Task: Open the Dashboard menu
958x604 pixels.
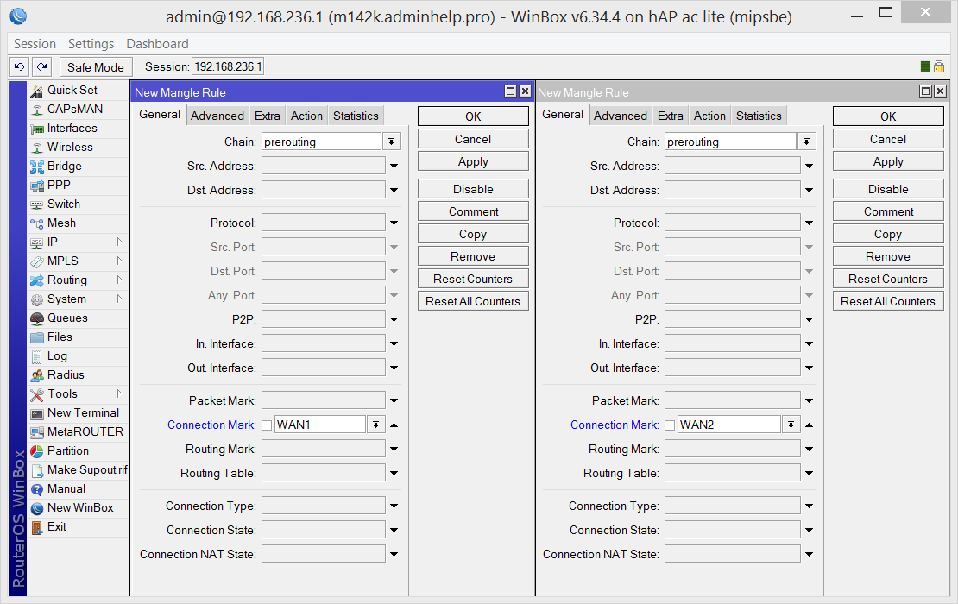Action: point(157,44)
